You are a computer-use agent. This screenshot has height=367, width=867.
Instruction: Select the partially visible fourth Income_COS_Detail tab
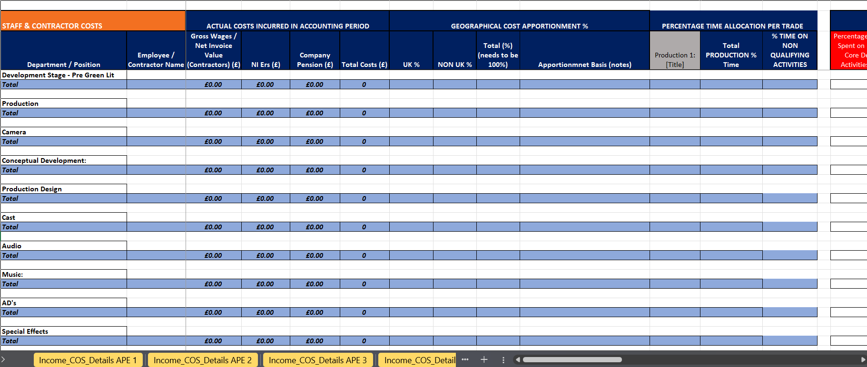[x=417, y=360]
